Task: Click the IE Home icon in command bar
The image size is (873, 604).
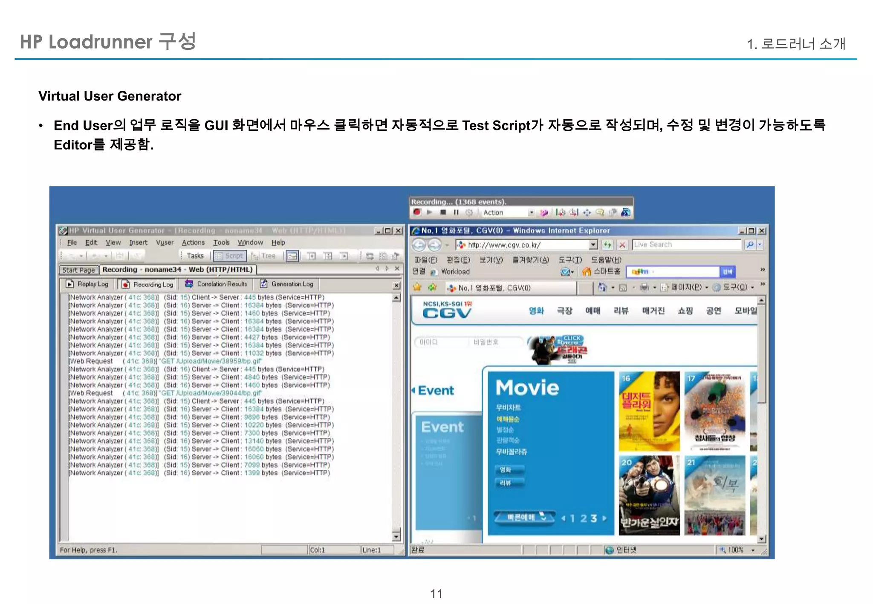Action: [x=602, y=288]
